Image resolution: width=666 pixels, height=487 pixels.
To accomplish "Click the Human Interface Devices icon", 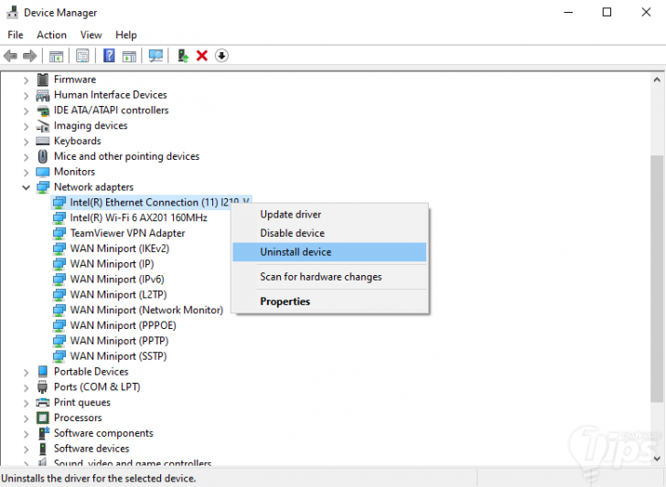I will click(x=42, y=95).
